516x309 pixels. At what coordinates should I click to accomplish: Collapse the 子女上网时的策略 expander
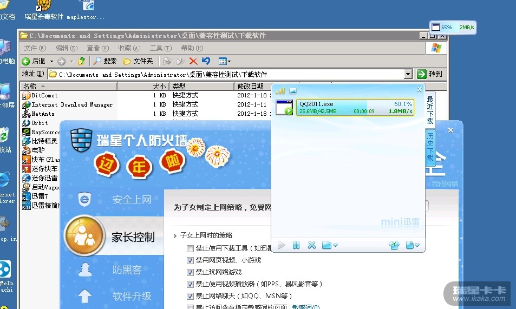click(x=175, y=235)
